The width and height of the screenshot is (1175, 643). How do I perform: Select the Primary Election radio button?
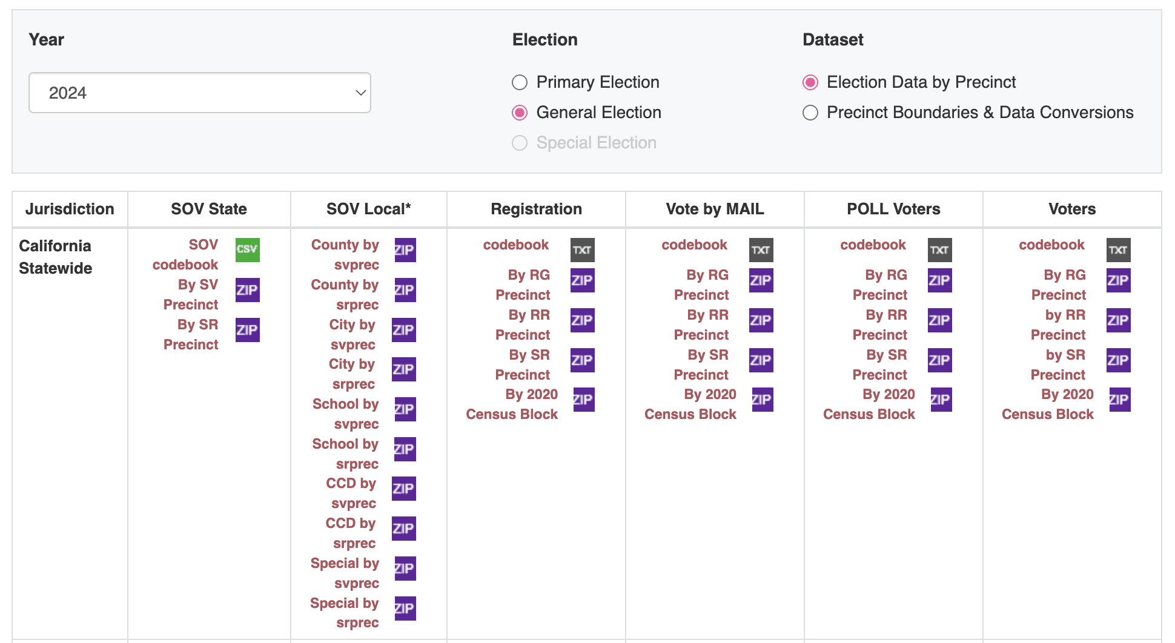(520, 82)
